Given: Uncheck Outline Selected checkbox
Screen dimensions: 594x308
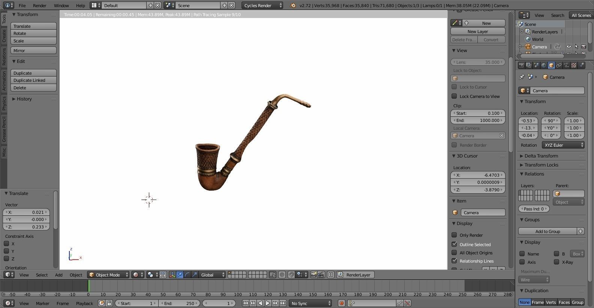Looking at the screenshot, I should click(454, 244).
